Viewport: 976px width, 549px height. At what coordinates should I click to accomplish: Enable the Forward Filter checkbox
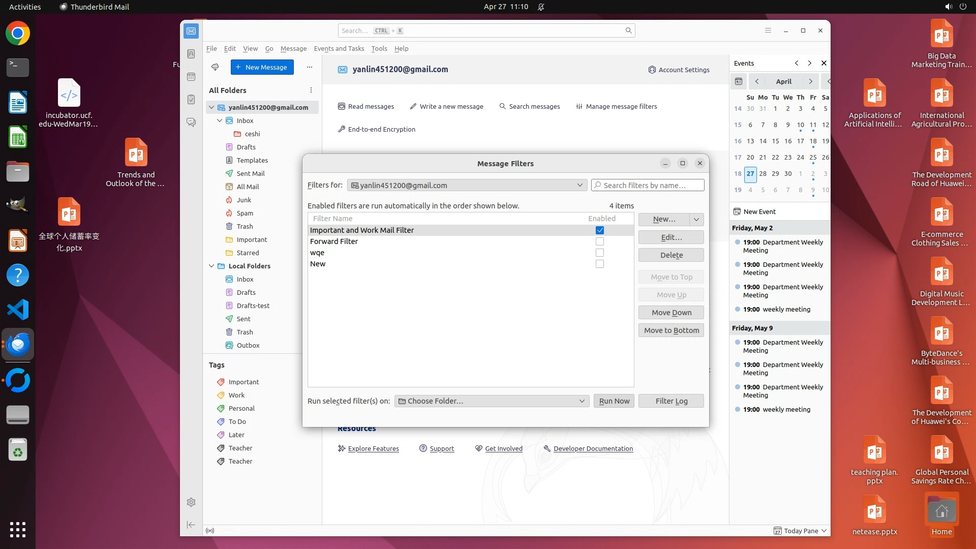[x=600, y=241]
